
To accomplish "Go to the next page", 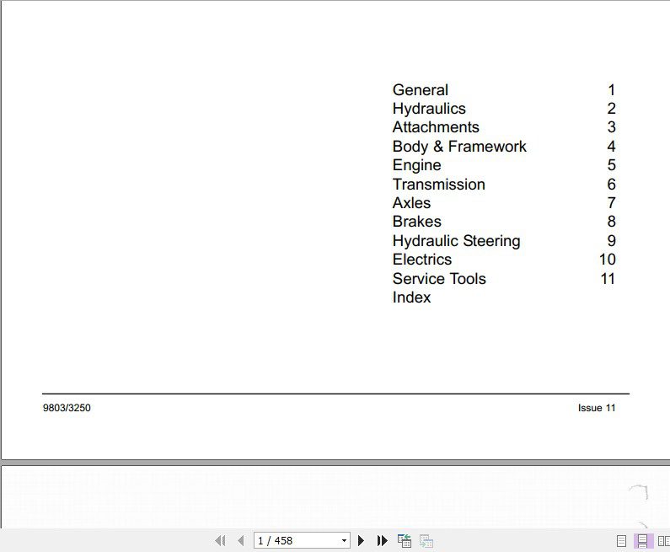I will [361, 541].
